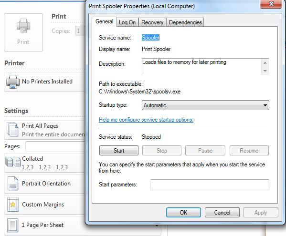The height and width of the screenshot is (236, 286).
Task: Click the collated sheets icon
Action: pos(13,162)
